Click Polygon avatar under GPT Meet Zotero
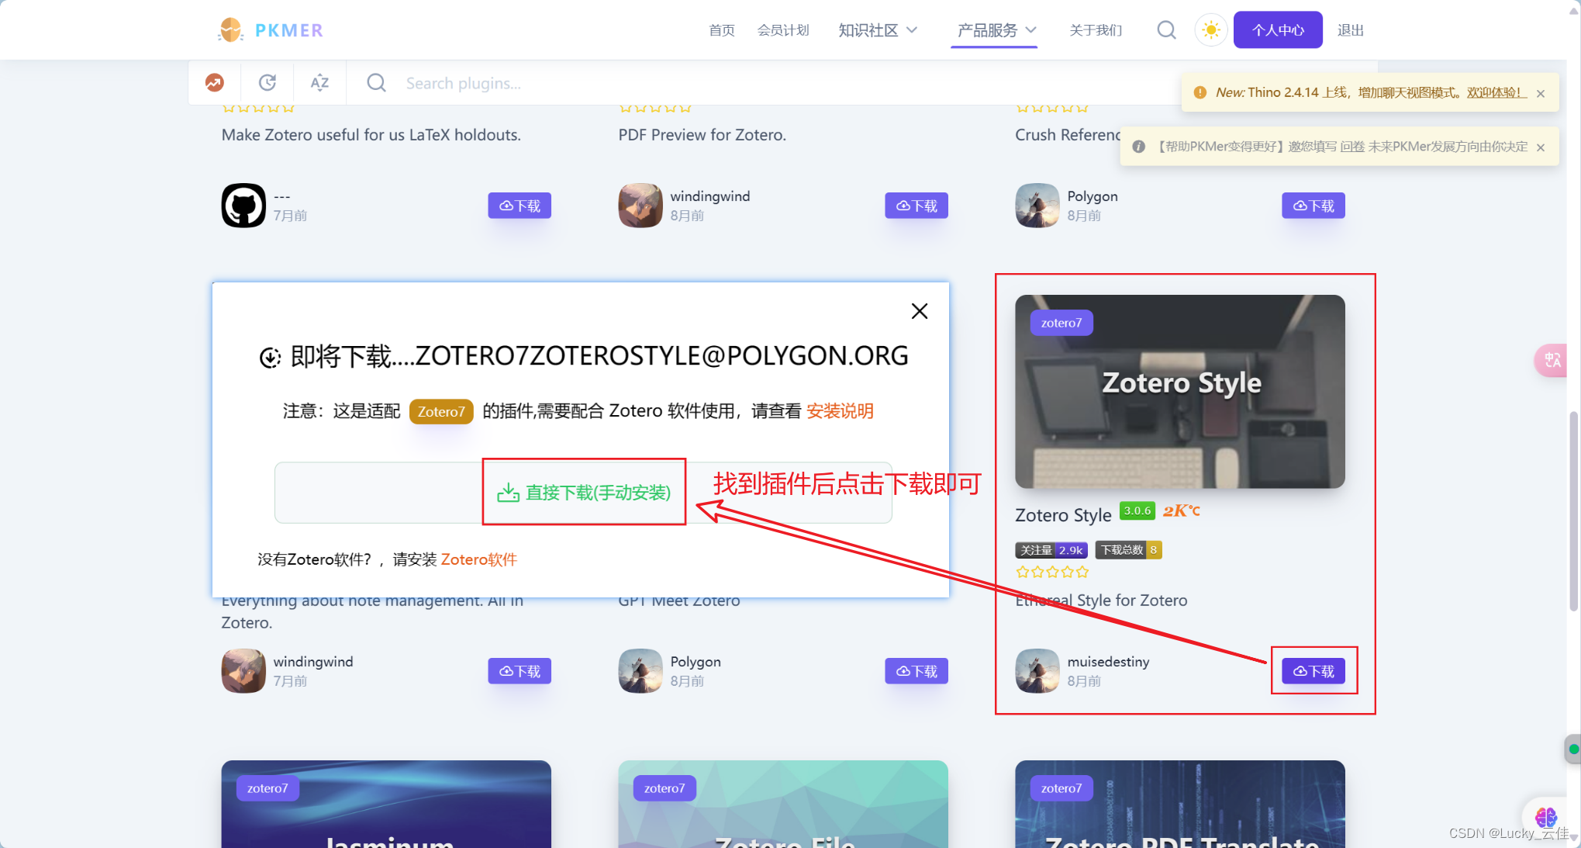 pos(640,671)
